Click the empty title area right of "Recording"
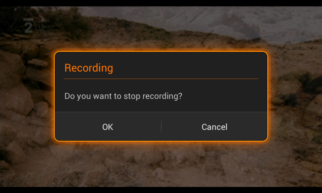 [189, 68]
